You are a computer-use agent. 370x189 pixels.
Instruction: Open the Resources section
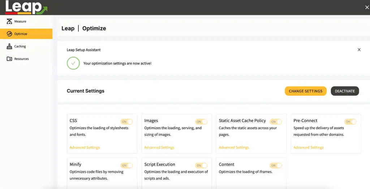point(26,59)
